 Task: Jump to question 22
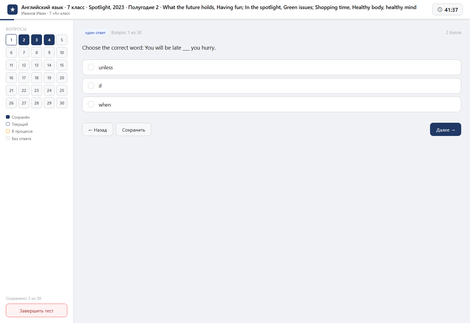[x=24, y=90]
